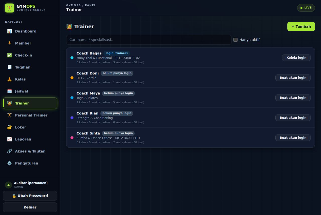321x215 pixels.
Task: Click the GymOps weightlifter logo icon
Action: pyautogui.click(x=10, y=8)
